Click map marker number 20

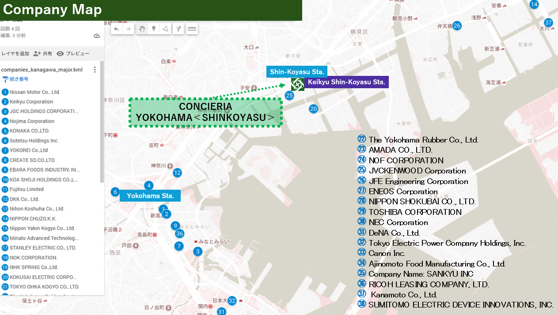(x=314, y=109)
